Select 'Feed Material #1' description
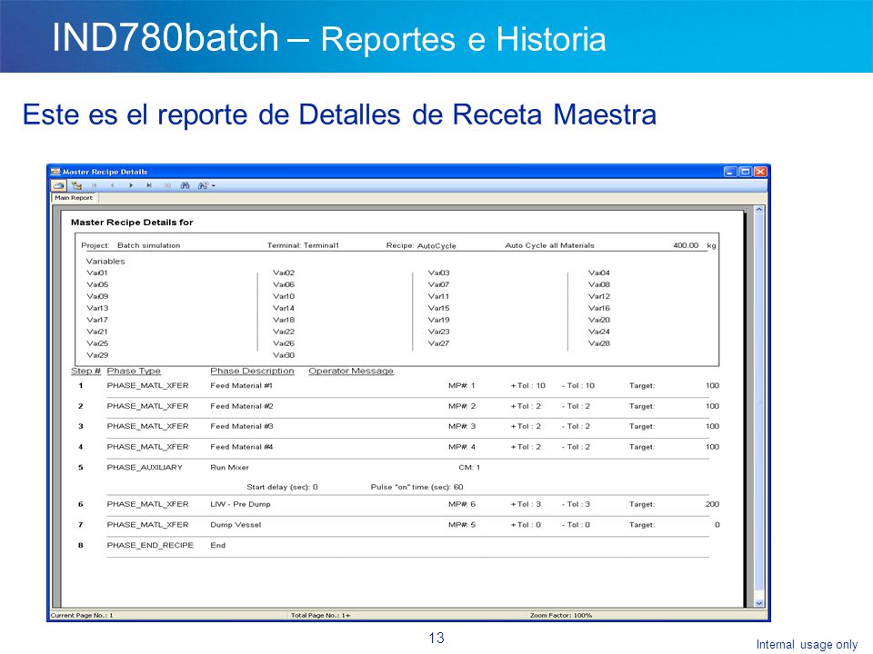 242,385
